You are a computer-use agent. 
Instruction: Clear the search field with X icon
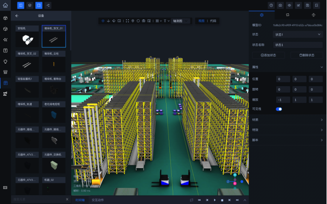pyautogui.click(x=67, y=199)
